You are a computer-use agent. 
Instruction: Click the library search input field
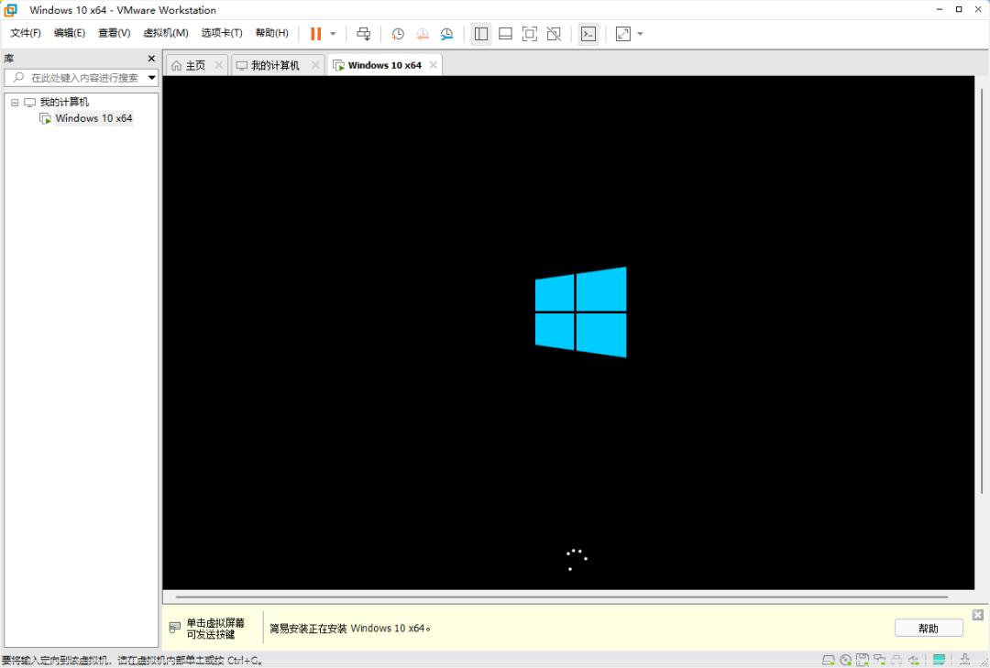[78, 77]
